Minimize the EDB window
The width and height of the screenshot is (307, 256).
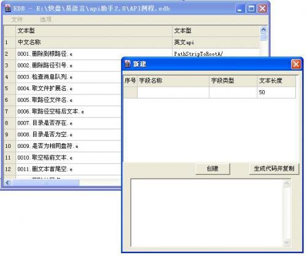[x=240, y=9]
